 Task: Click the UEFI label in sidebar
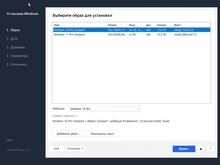9,141
